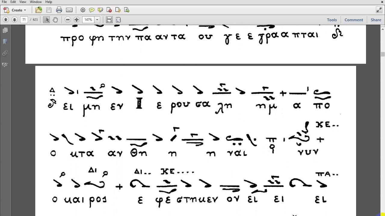This screenshot has height=216, width=385.
Task: Select the highlight text tool
Action: click(x=100, y=10)
